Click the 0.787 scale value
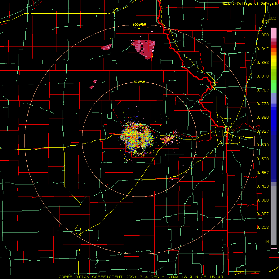 click(263, 90)
